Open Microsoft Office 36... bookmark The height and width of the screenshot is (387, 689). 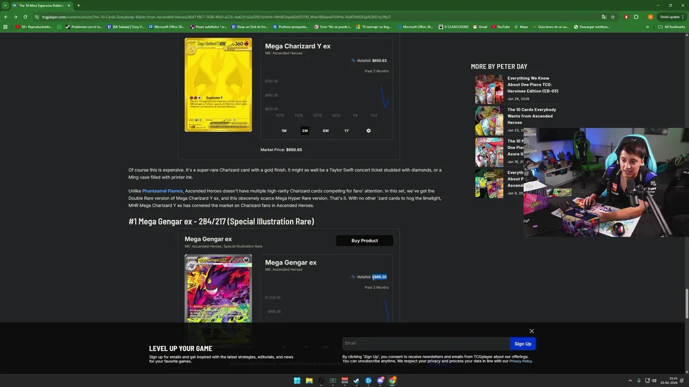click(414, 26)
